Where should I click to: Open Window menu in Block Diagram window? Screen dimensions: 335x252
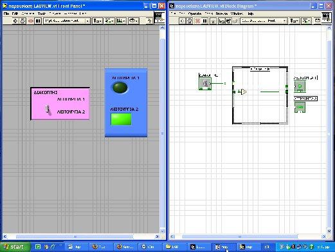(x=237, y=14)
